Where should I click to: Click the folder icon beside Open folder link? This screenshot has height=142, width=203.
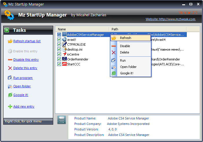[x=10, y=86]
